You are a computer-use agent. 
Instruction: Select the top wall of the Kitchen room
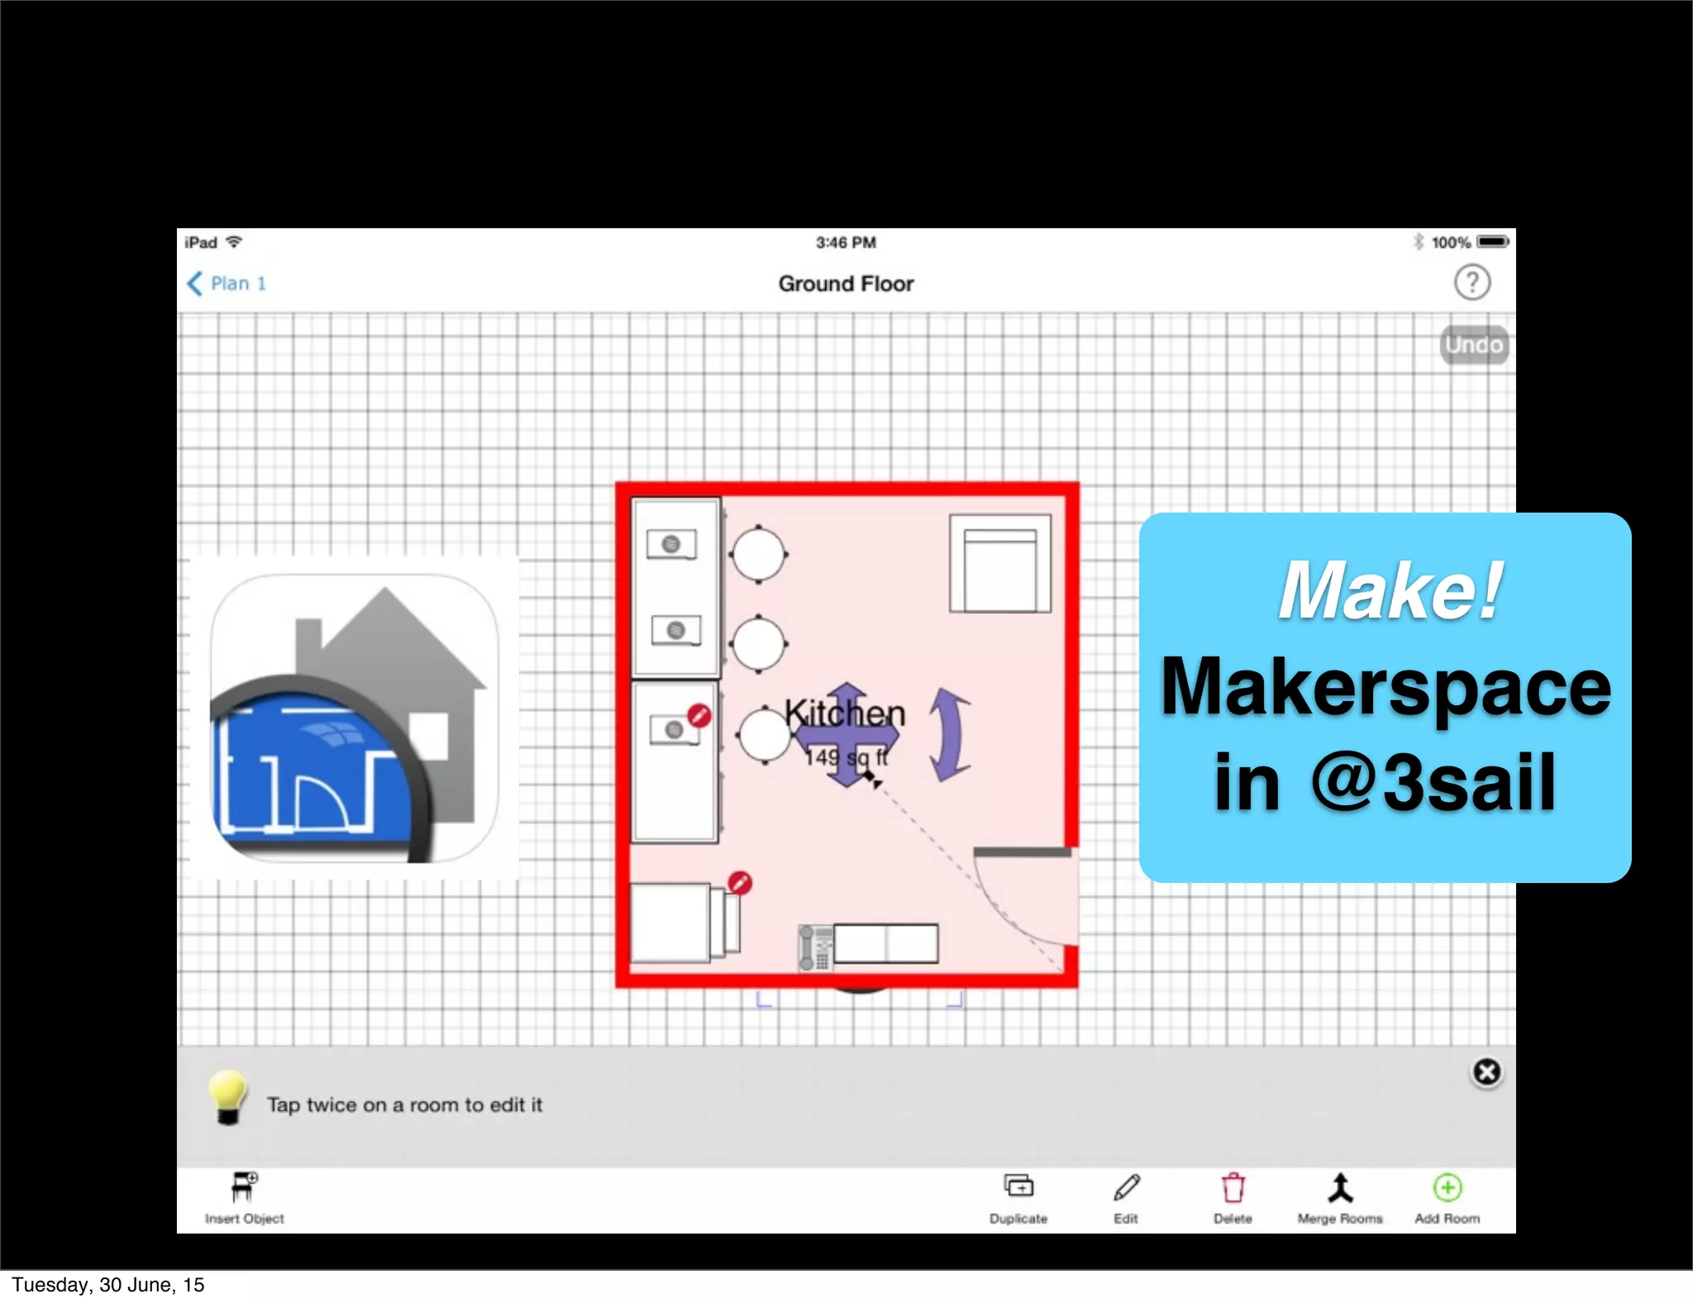coord(847,489)
